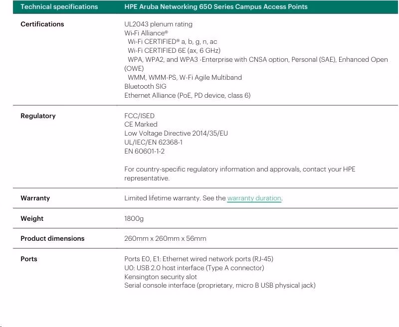This screenshot has width=399, height=327.
Task: Click 'FCC/ISED' text
Action: pyautogui.click(x=140, y=116)
